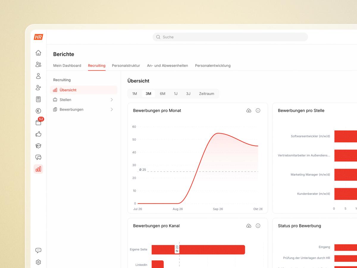The width and height of the screenshot is (357, 268).
Task: Open the team members group icon
Action: point(38,64)
